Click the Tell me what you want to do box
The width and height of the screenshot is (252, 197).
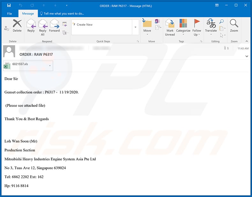click(x=62, y=14)
